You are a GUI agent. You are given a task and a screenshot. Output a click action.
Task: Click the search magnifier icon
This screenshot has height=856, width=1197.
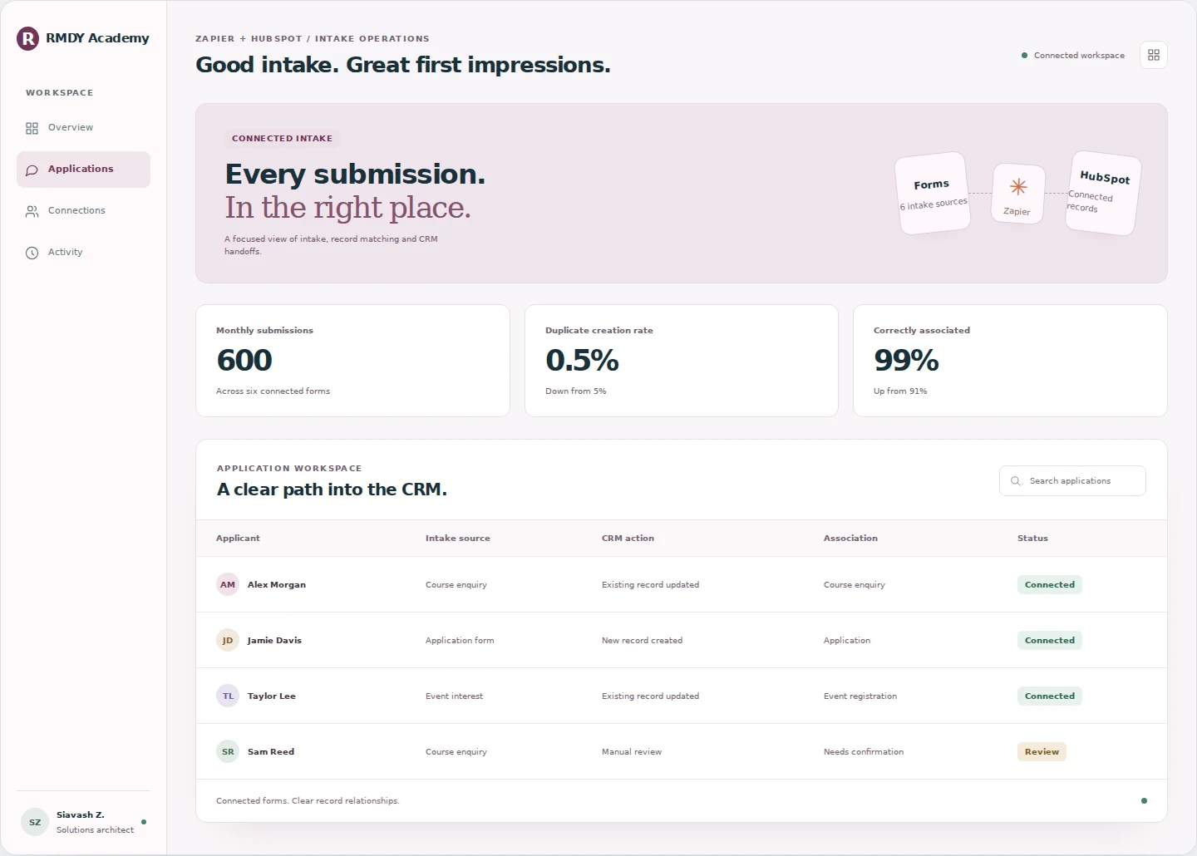coord(1015,481)
